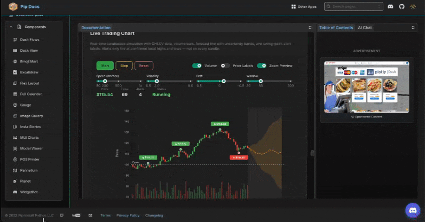425x222 pixels.
Task: Maximize the Documentation panel
Action: tap(310, 27)
